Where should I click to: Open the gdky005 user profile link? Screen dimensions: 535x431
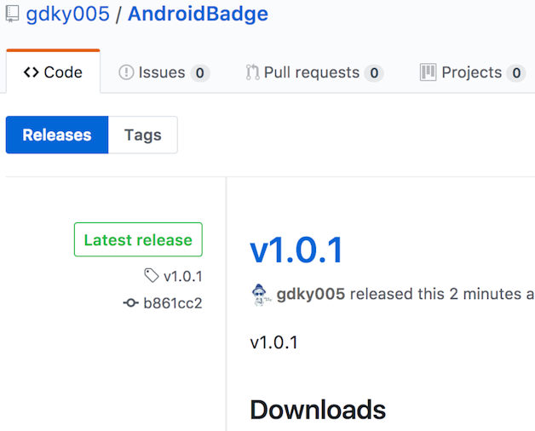pyautogui.click(x=67, y=14)
